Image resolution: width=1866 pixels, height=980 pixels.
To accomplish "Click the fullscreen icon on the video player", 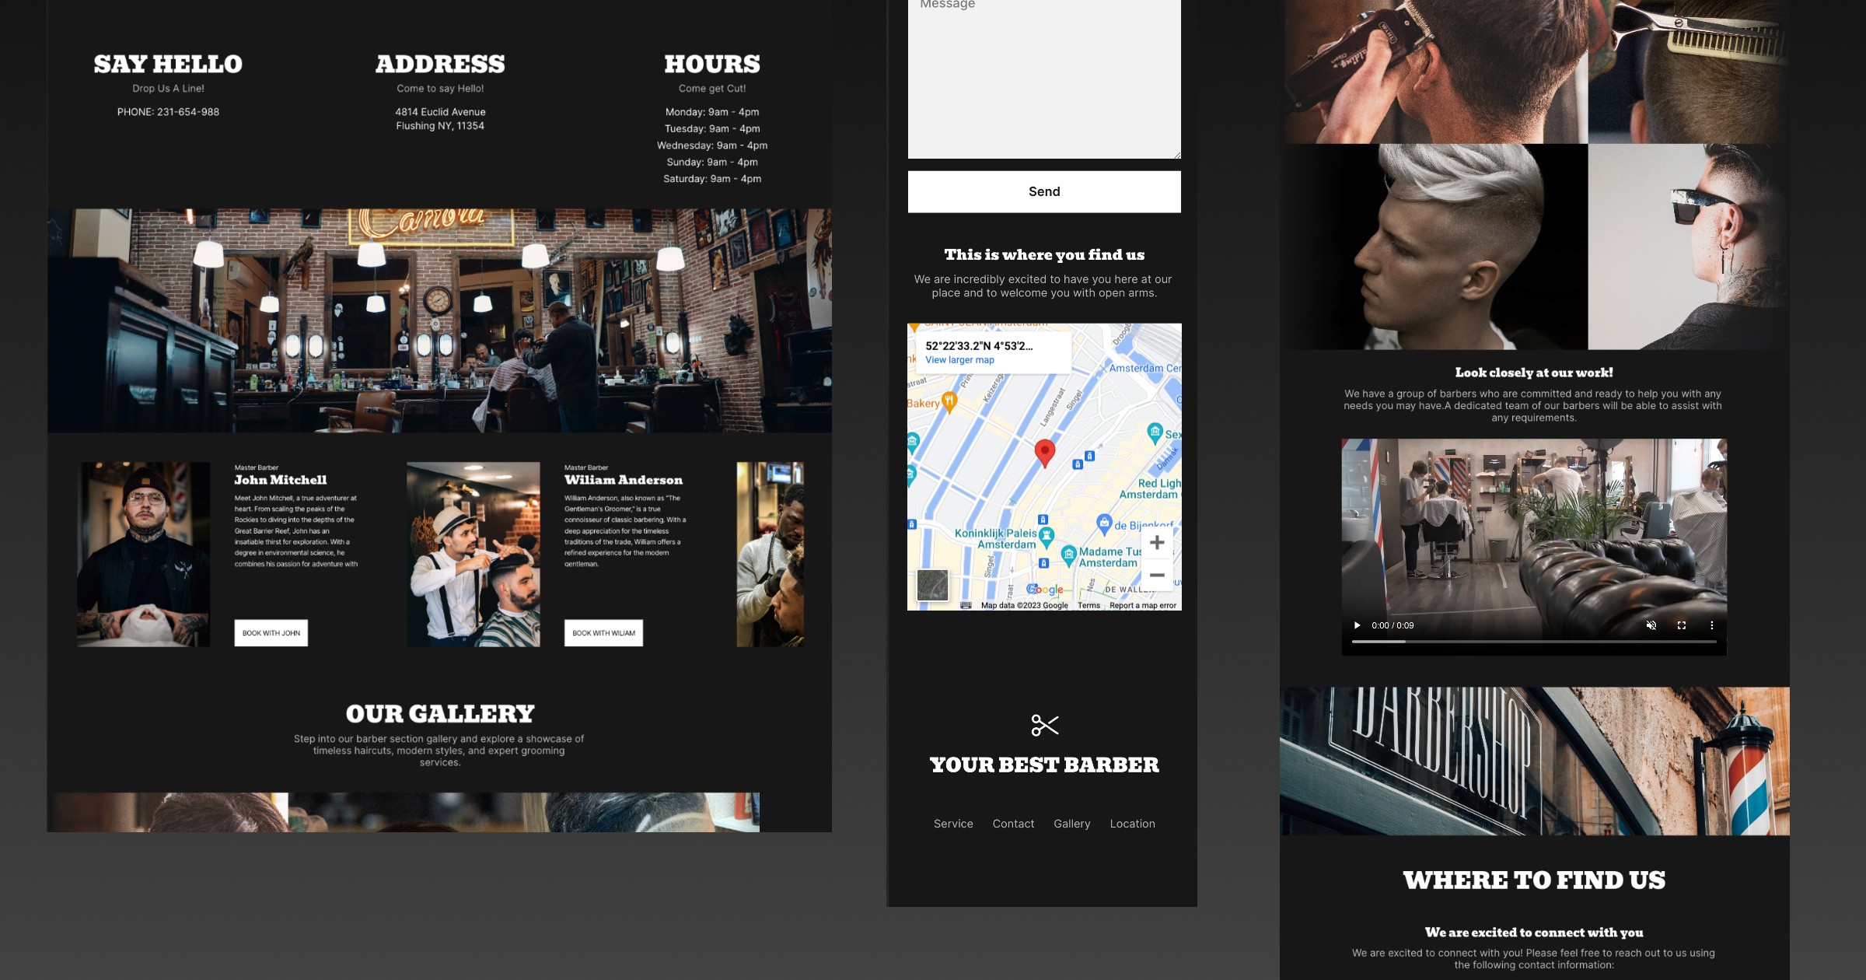I will [1682, 625].
